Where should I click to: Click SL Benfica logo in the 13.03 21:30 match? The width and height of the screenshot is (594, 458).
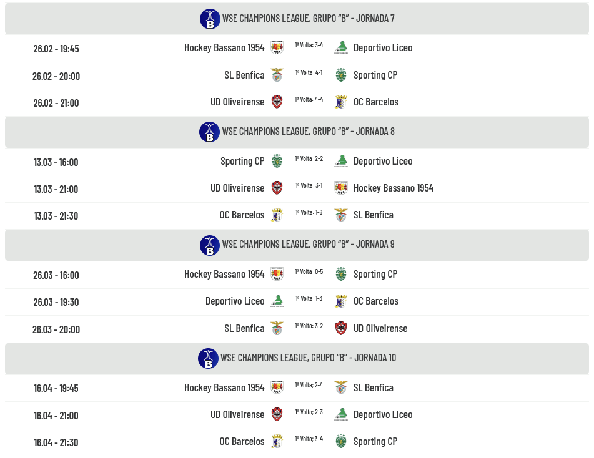(x=341, y=215)
